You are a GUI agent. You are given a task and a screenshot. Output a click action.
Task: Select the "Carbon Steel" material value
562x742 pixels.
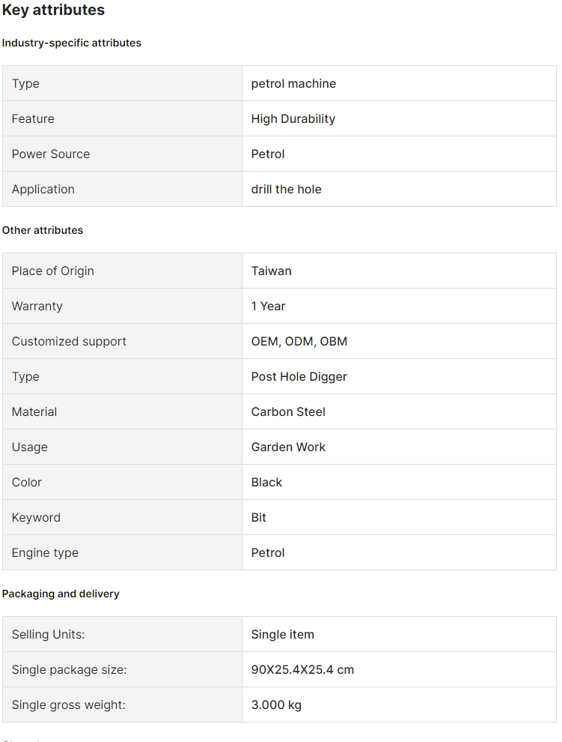pyautogui.click(x=288, y=411)
